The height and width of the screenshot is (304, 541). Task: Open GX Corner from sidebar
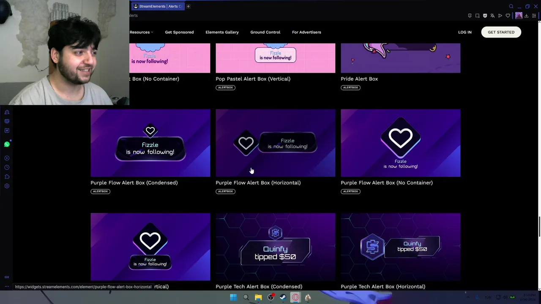[x=7, y=277]
